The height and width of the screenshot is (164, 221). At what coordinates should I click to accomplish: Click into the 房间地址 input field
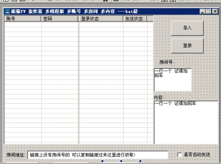point(98,155)
